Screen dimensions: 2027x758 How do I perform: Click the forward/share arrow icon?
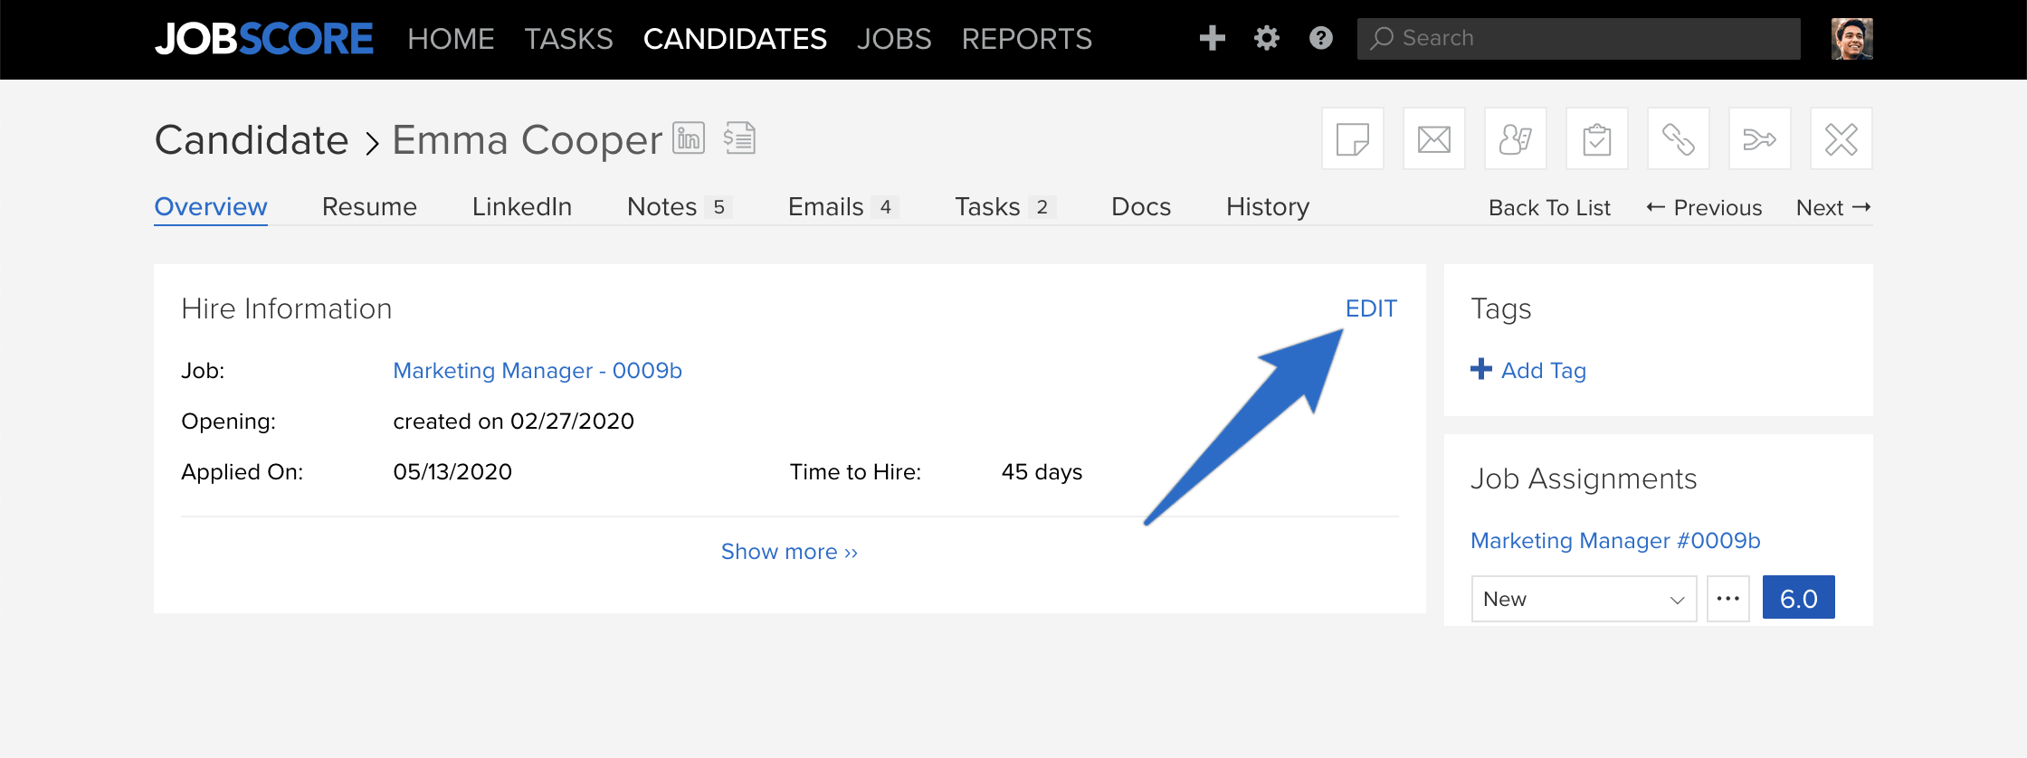(x=1760, y=139)
